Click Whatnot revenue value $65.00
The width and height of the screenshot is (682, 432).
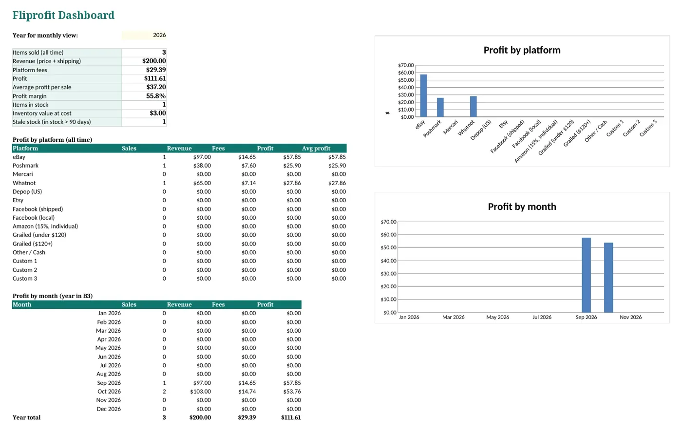coord(202,183)
